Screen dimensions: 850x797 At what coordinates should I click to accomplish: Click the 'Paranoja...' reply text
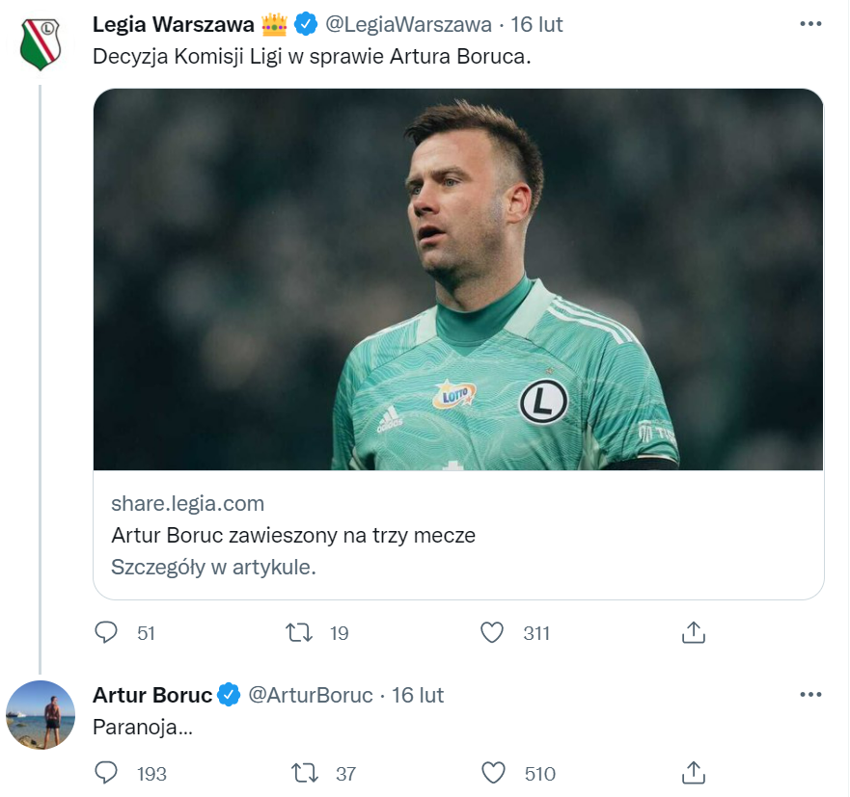click(x=142, y=729)
